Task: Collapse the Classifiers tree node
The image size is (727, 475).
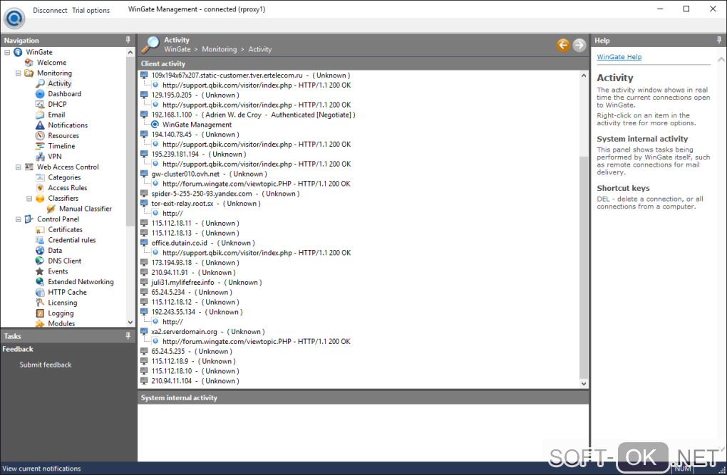Action: (x=29, y=199)
